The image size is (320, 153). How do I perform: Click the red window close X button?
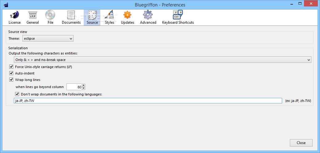pyautogui.click(x=311, y=3)
